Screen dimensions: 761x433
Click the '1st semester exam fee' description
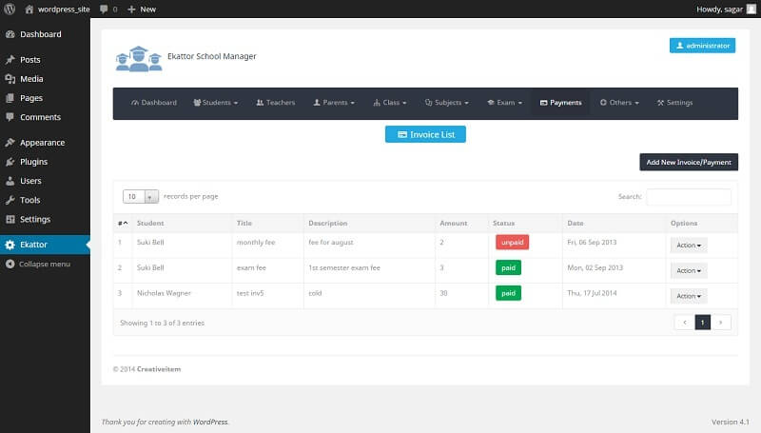coord(344,267)
